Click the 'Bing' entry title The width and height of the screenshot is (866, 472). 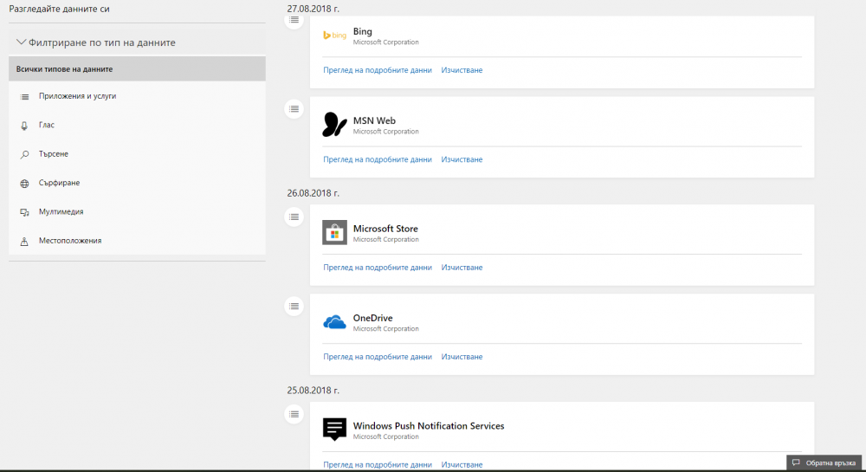[362, 31]
